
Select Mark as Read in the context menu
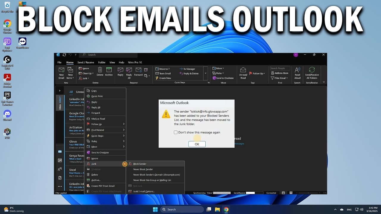tap(105, 119)
